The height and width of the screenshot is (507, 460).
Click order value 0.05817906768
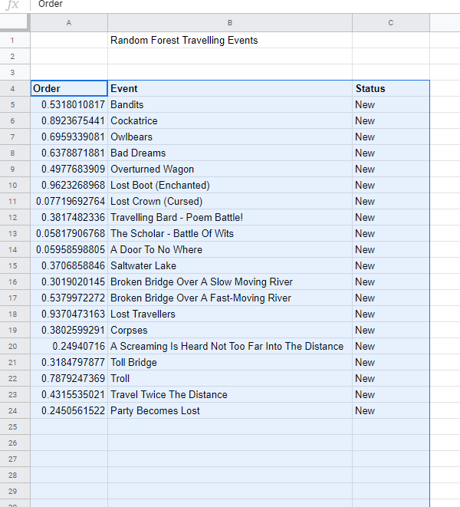(x=69, y=233)
